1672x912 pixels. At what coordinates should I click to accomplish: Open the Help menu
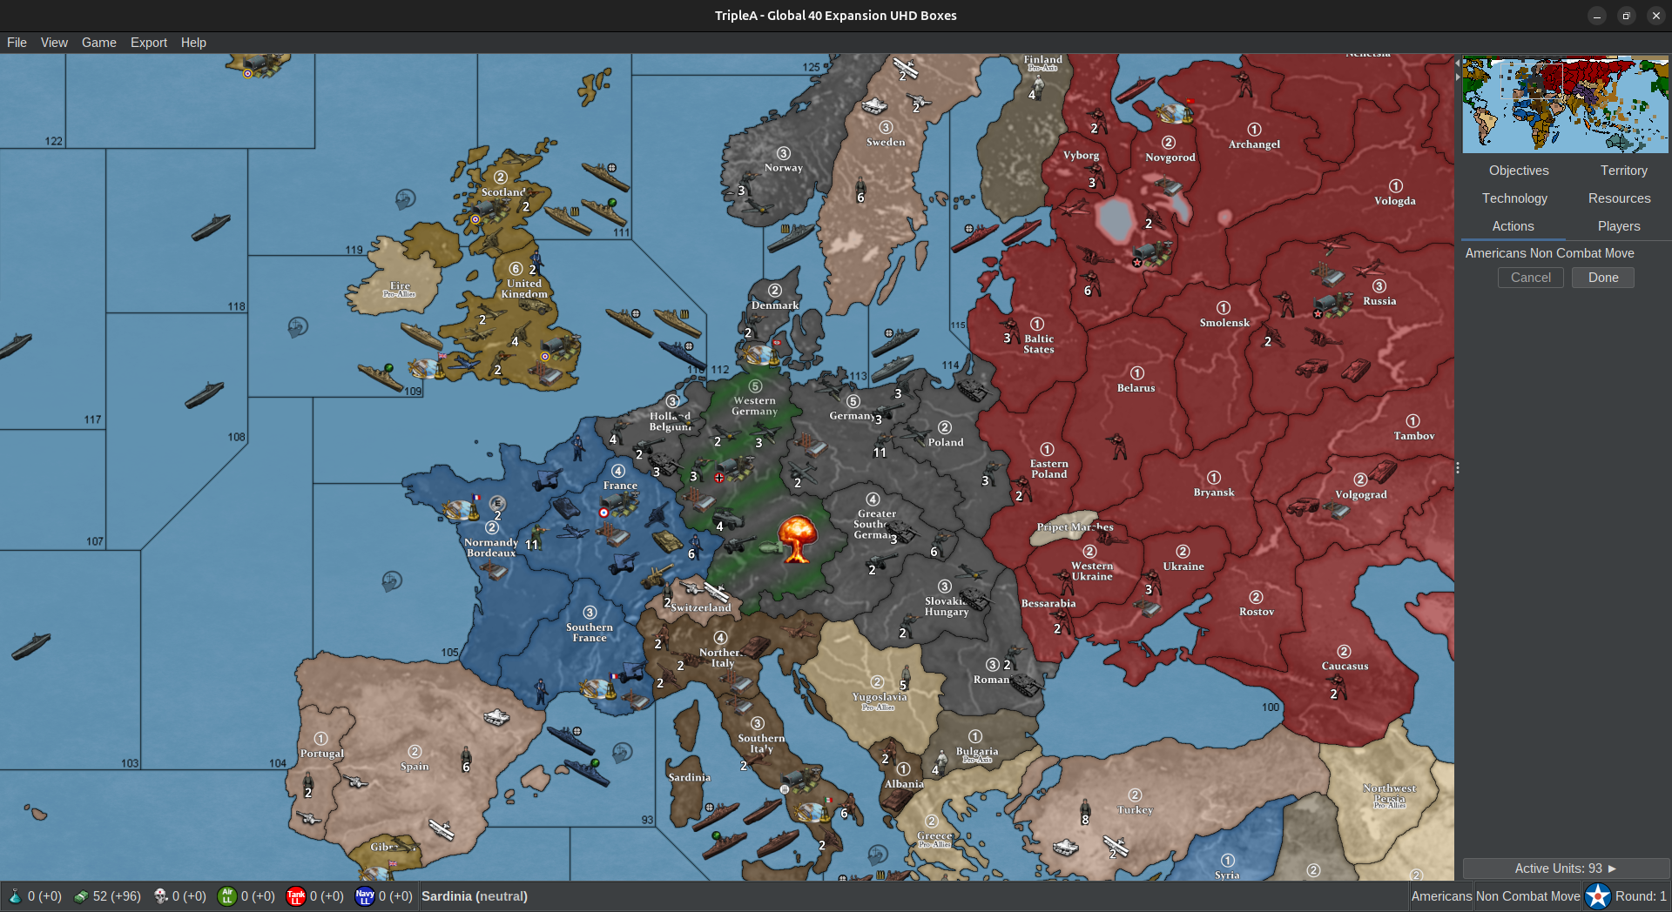193,43
